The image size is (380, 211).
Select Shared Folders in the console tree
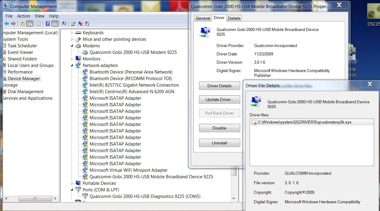coord(22,59)
